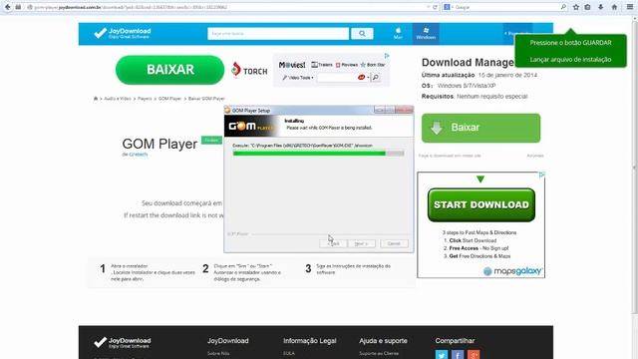Focus the Movies toolbar search field

[337, 78]
